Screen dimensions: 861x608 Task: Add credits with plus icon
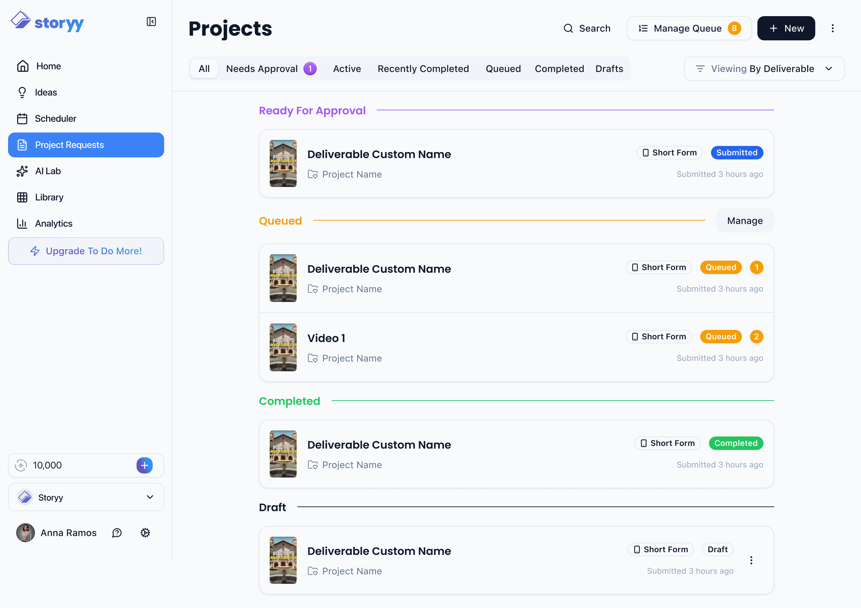point(144,465)
